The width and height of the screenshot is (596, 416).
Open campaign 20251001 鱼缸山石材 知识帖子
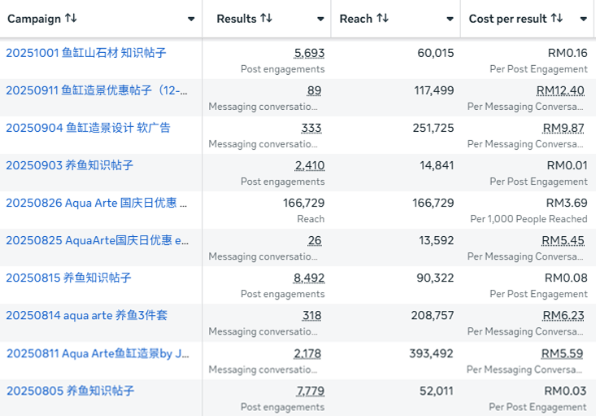86,53
